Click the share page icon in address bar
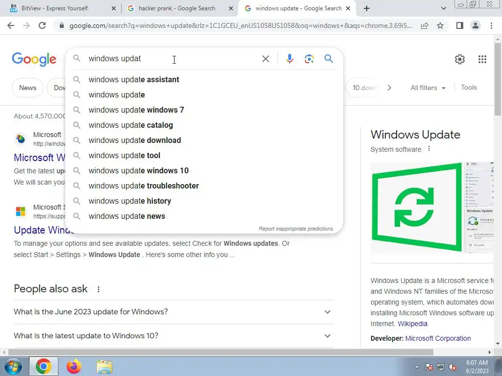This screenshot has height=376, width=502. click(425, 25)
